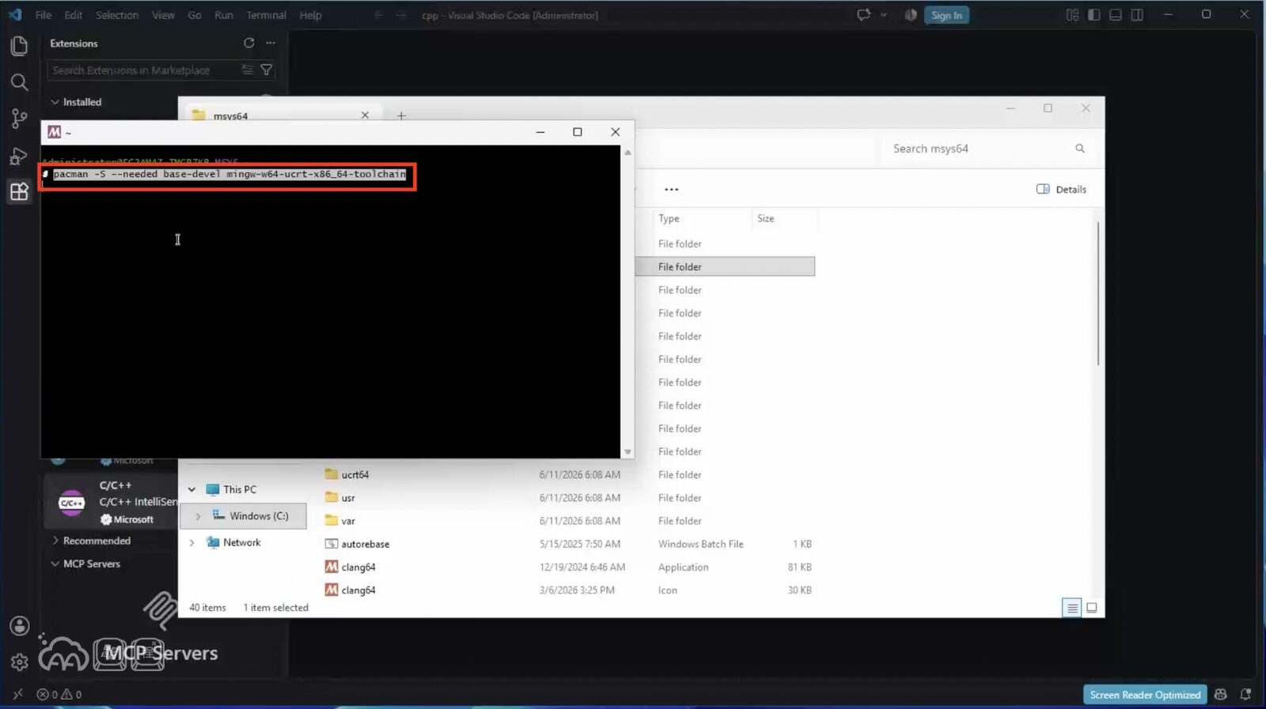This screenshot has width=1266, height=709.
Task: Show errors and warnings in status bar
Action: click(x=59, y=694)
